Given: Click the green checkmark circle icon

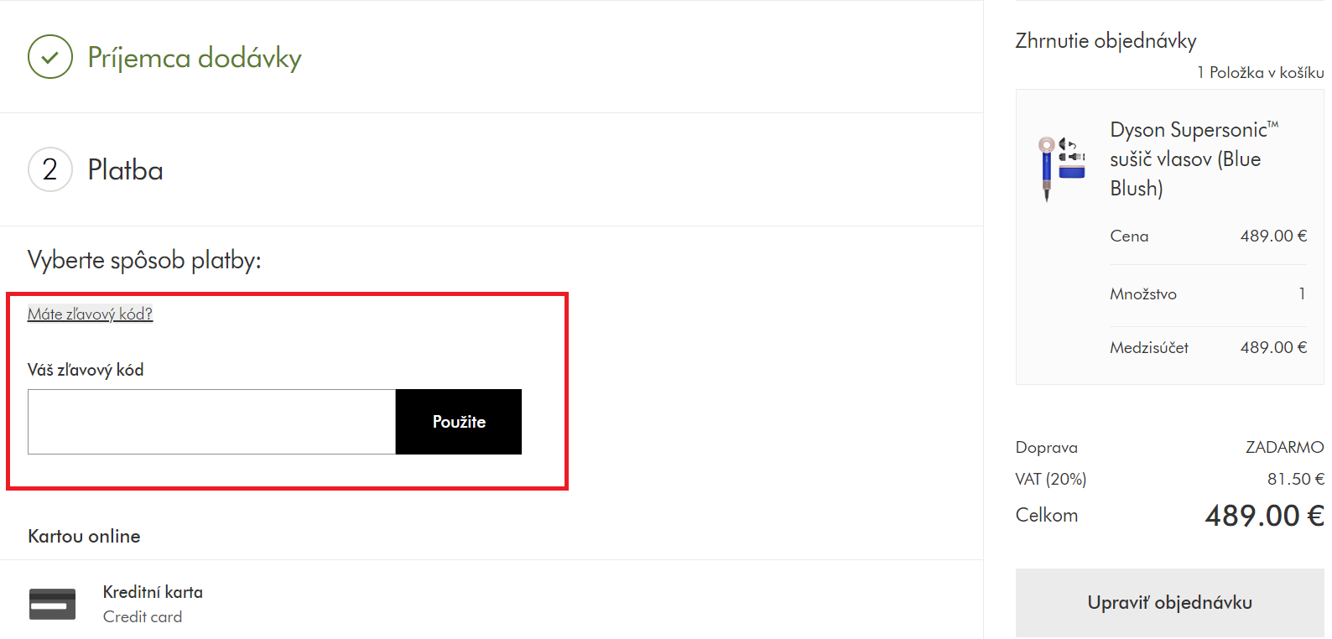Looking at the screenshot, I should (x=50, y=57).
